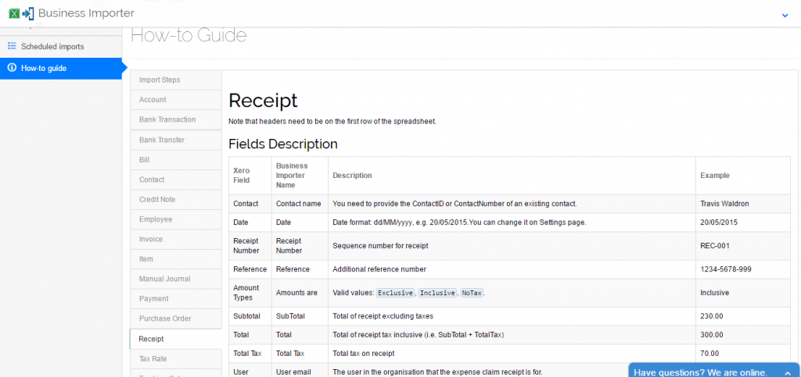Click the 'Exclusive' code value
The height and width of the screenshot is (377, 801).
click(395, 293)
